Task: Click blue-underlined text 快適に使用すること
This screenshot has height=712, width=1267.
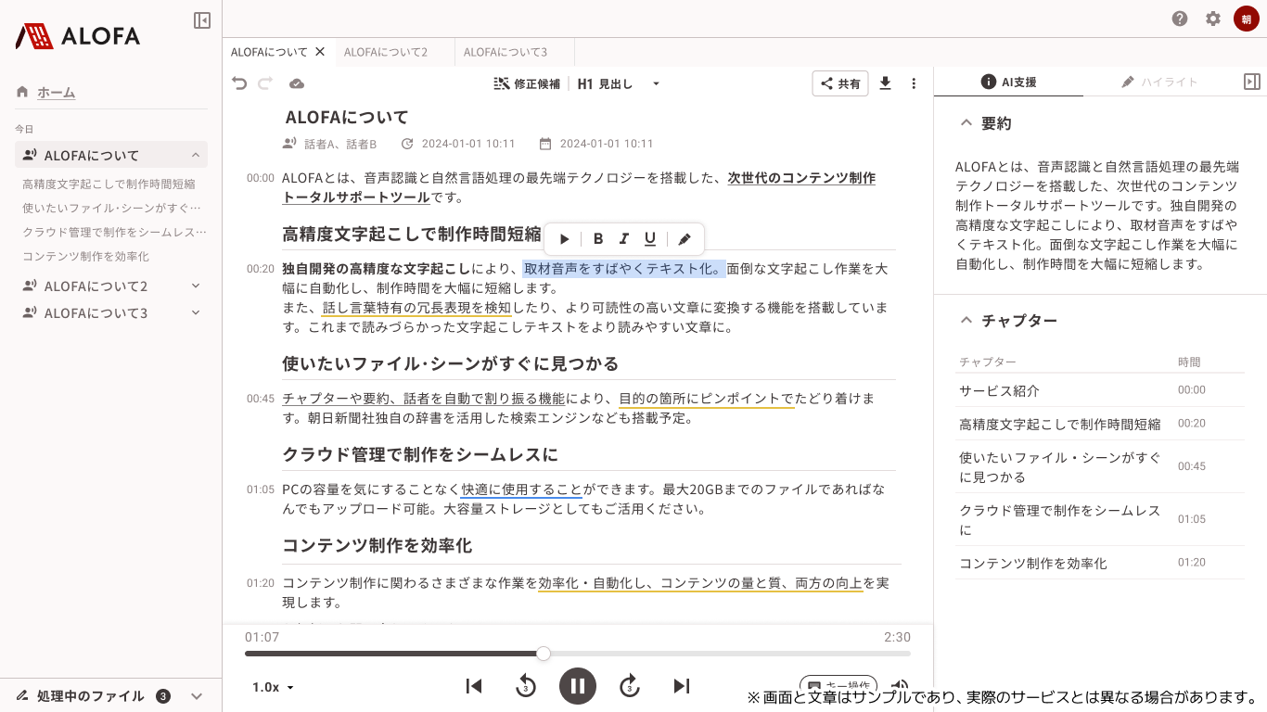Action: tap(521, 489)
